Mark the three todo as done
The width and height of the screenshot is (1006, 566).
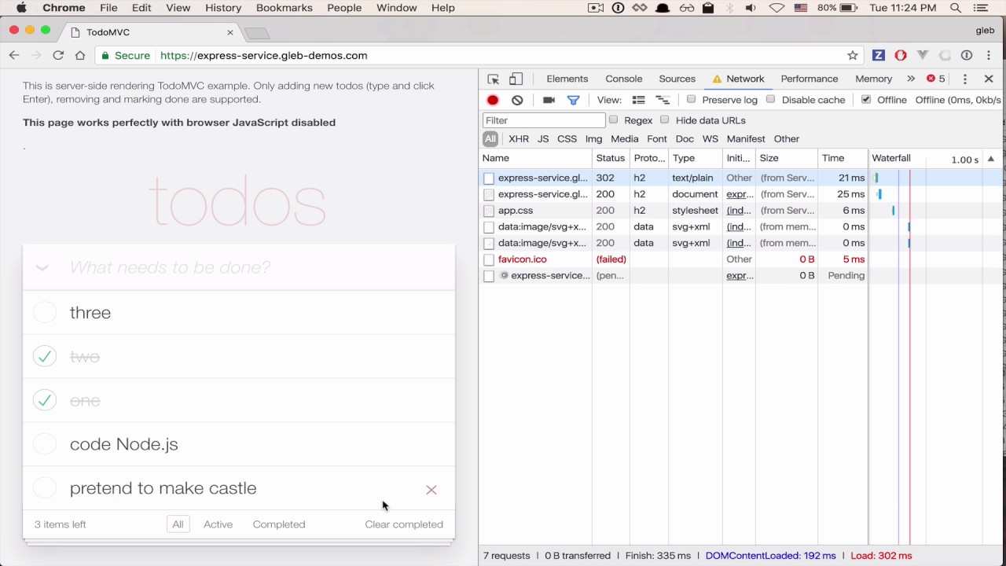[x=45, y=313]
